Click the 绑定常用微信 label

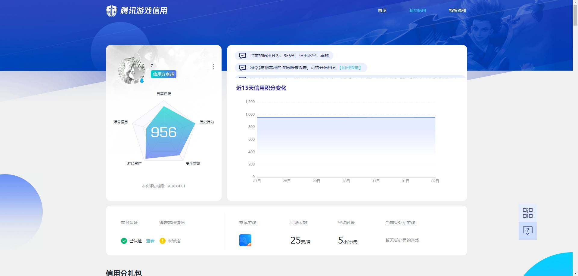(172, 223)
